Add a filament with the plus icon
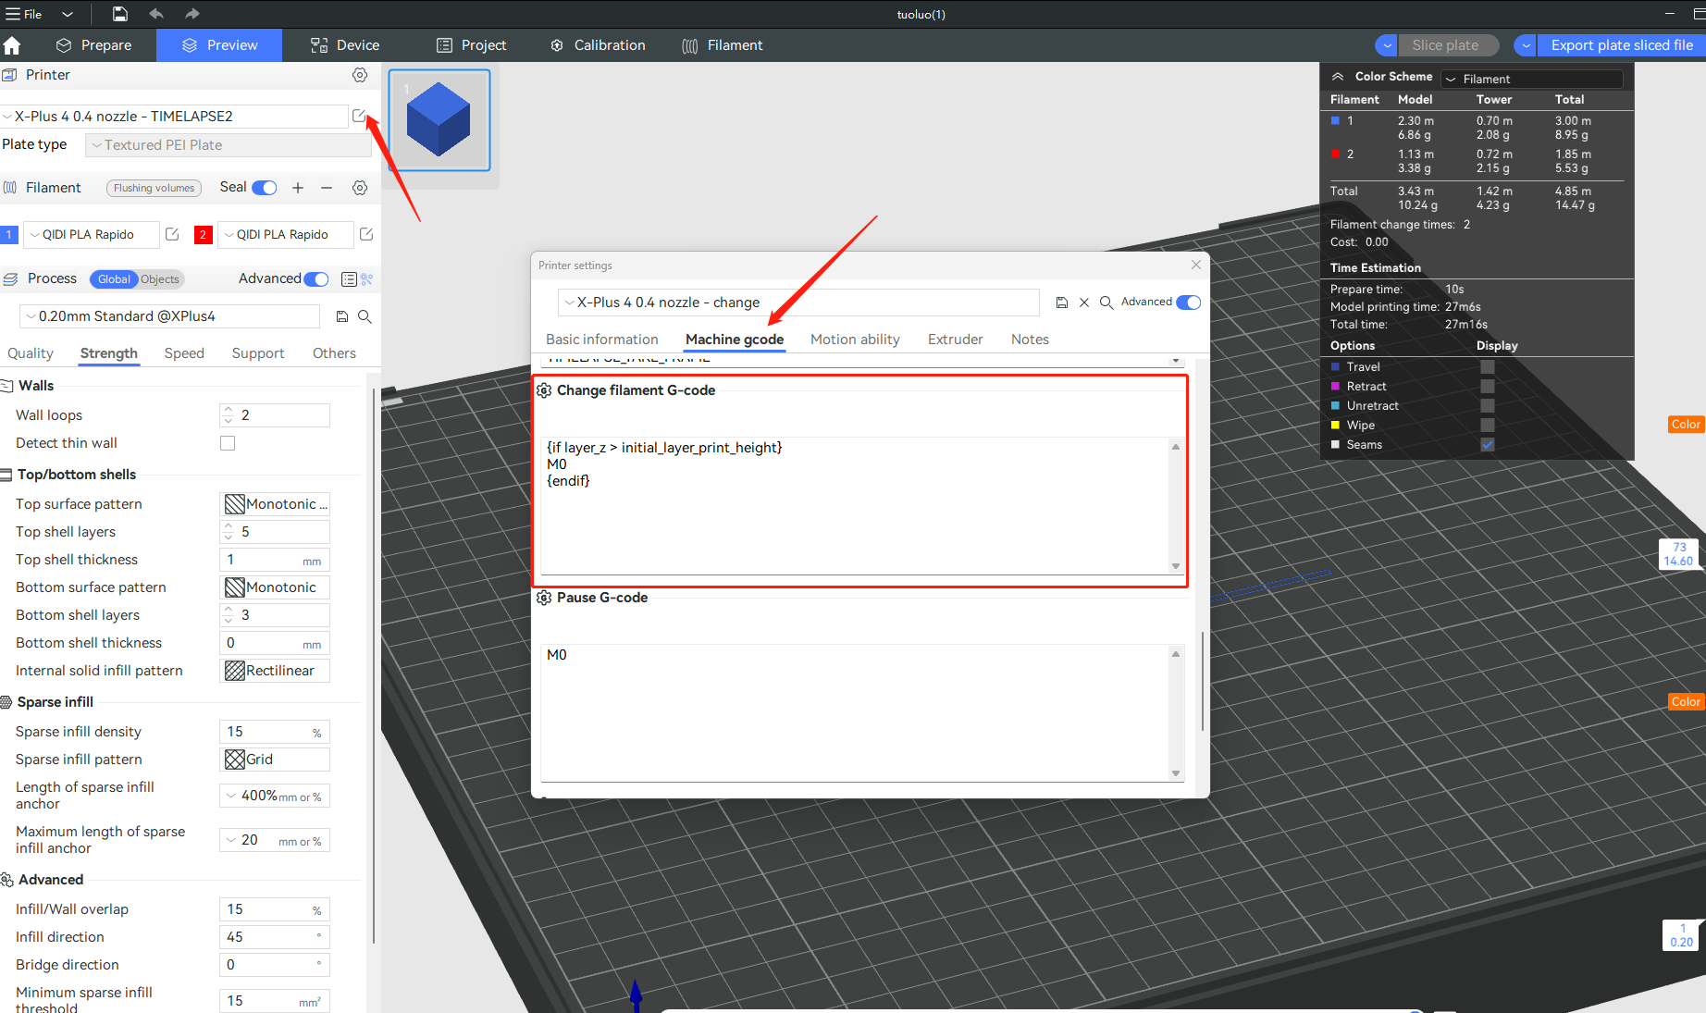The image size is (1706, 1013). (298, 187)
